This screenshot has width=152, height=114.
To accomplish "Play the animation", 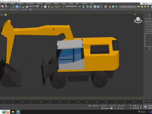I will tap(136, 105).
